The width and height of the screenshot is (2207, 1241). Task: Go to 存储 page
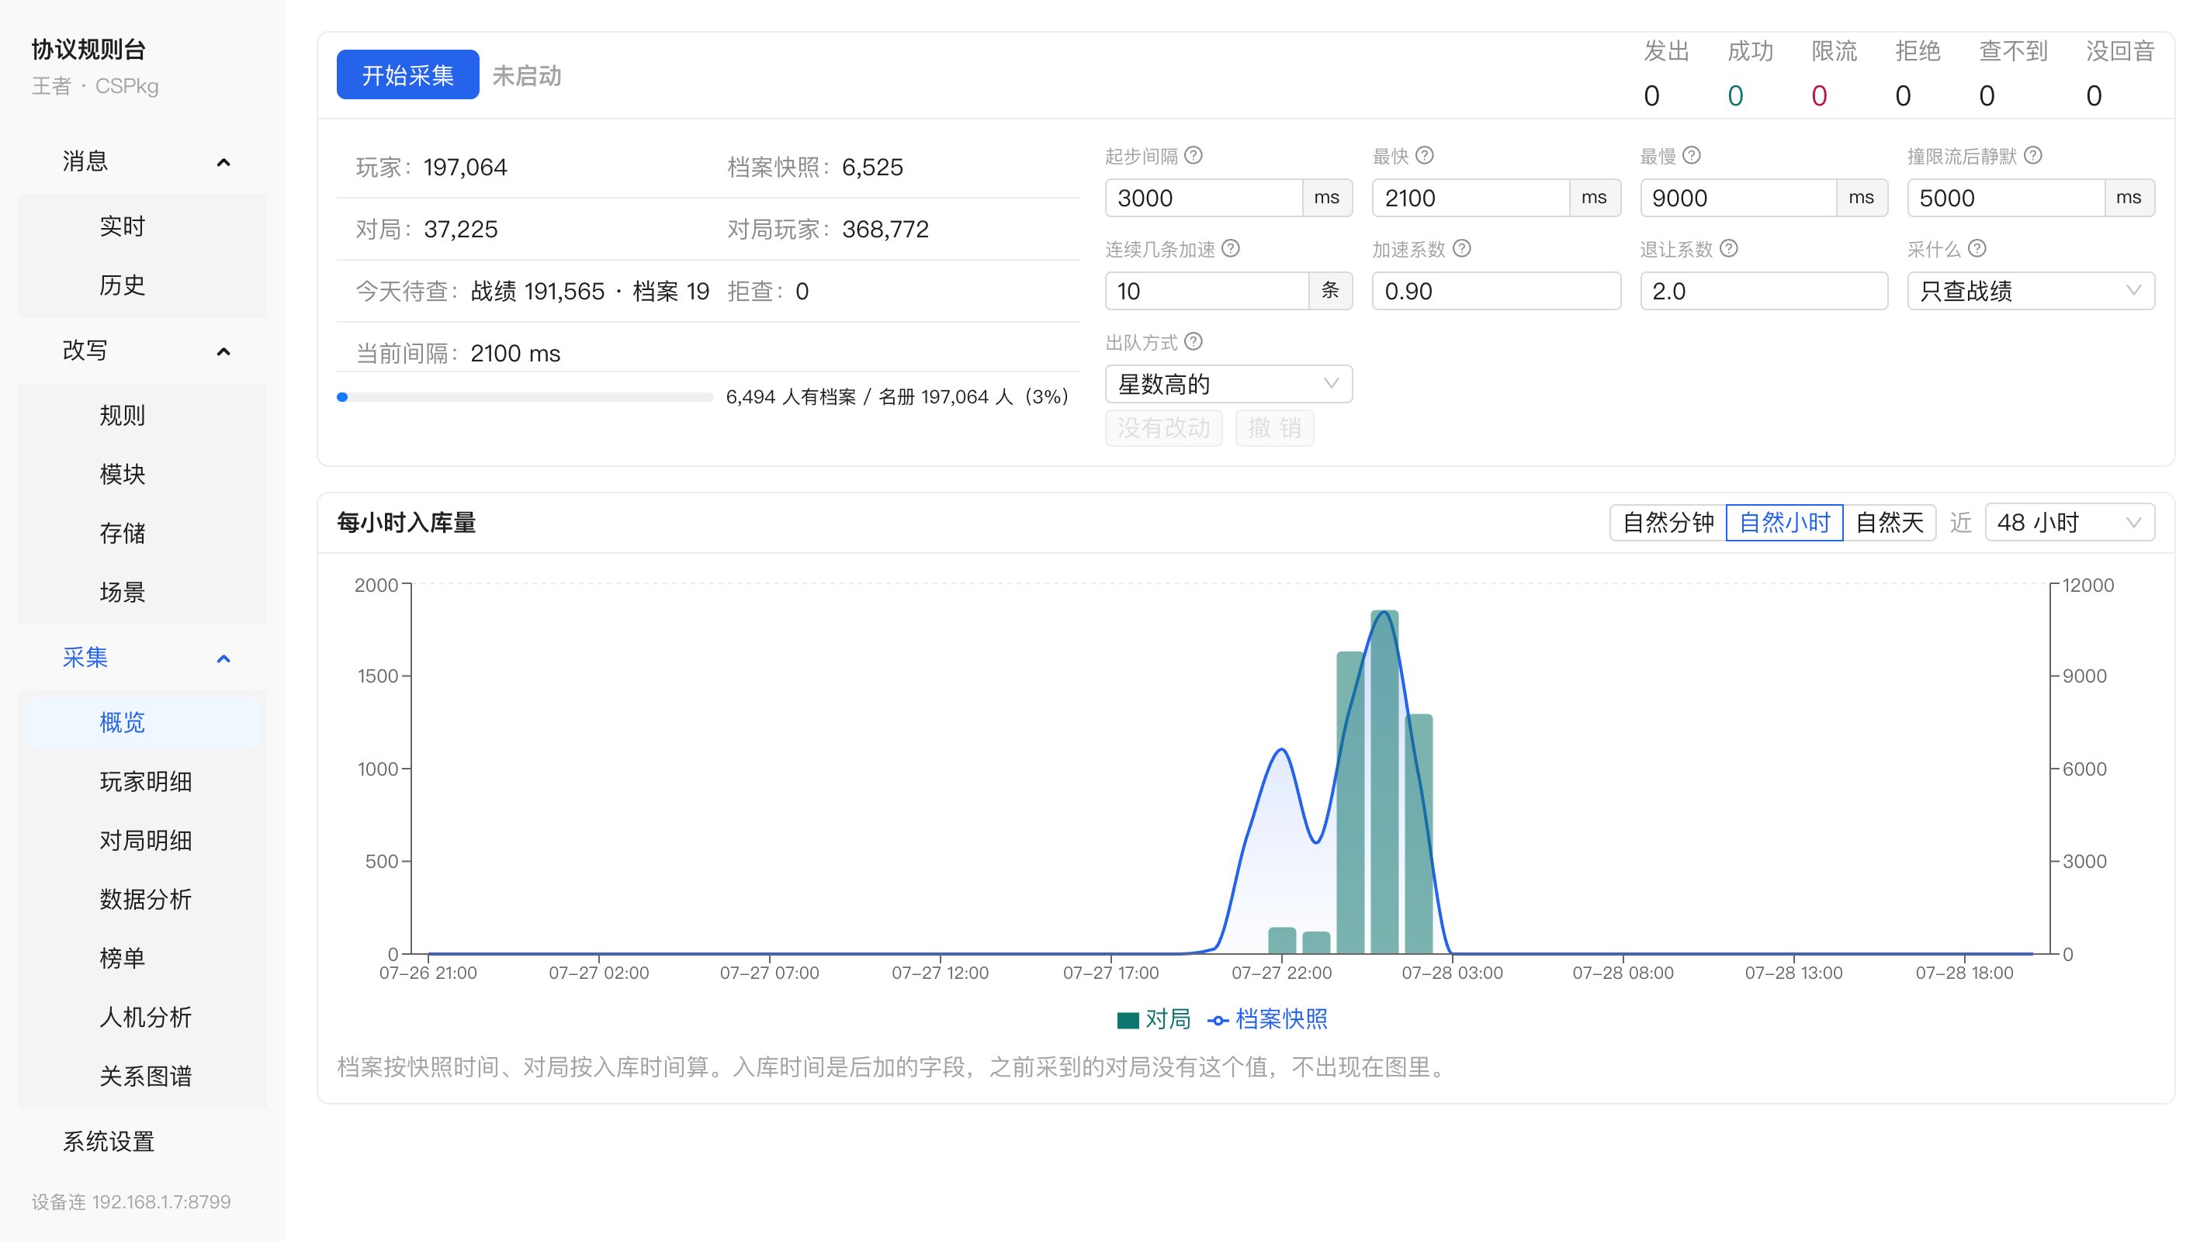pos(142,534)
